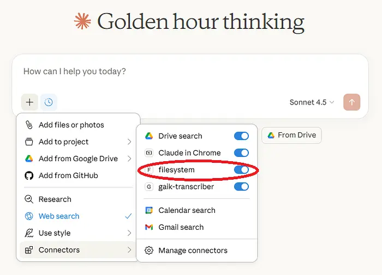Screen dimensions: 382x275
Task: Turn off the filesystem connector switch
Action: coord(241,170)
